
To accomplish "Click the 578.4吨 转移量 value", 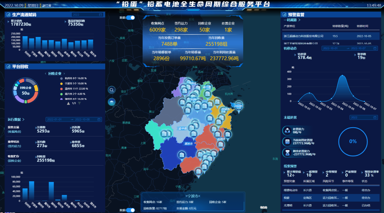I will click(305, 57).
